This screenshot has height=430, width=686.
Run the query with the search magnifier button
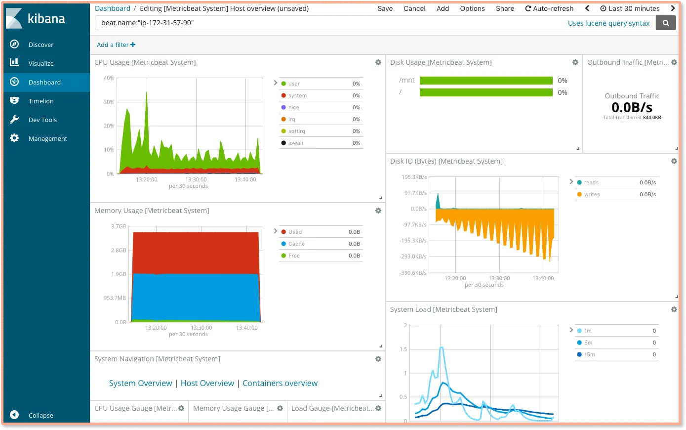666,23
